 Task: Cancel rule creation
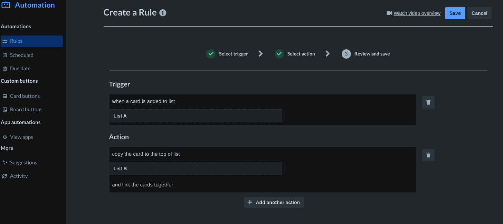tap(480, 13)
